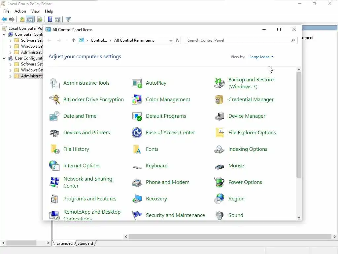Open the Date and Time icon
The width and height of the screenshot is (338, 254).
pos(55,116)
